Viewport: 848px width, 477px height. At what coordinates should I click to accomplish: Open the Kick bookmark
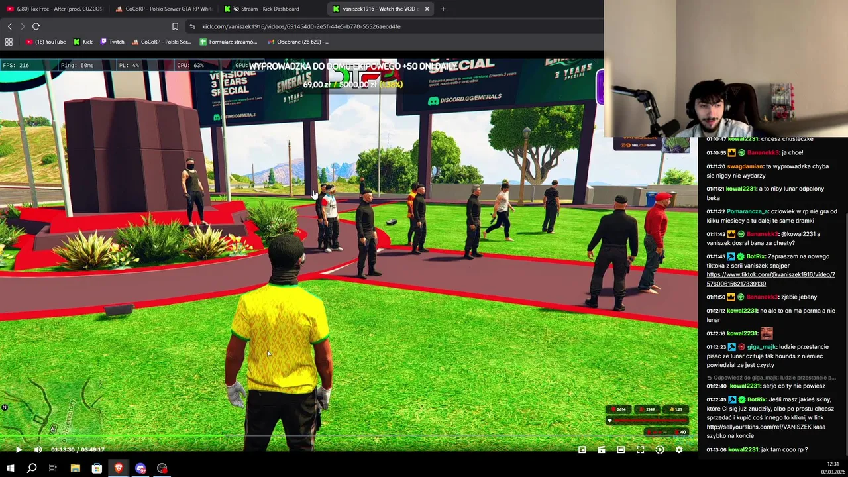click(x=83, y=42)
